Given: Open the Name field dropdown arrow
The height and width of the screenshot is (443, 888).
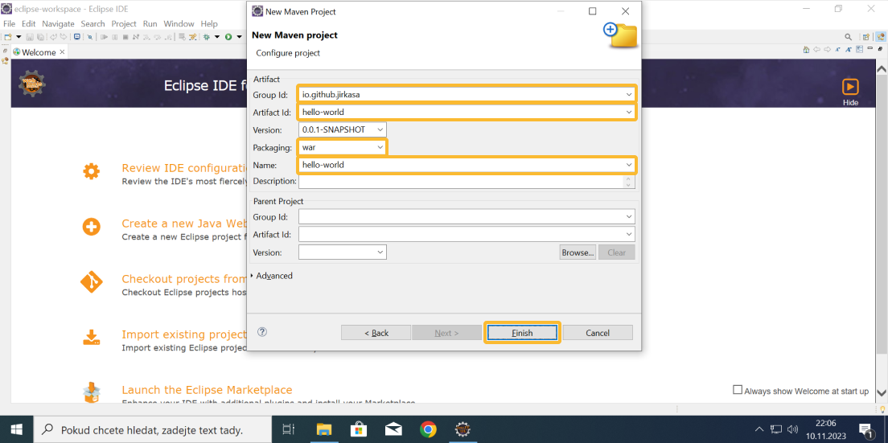Looking at the screenshot, I should coord(629,165).
